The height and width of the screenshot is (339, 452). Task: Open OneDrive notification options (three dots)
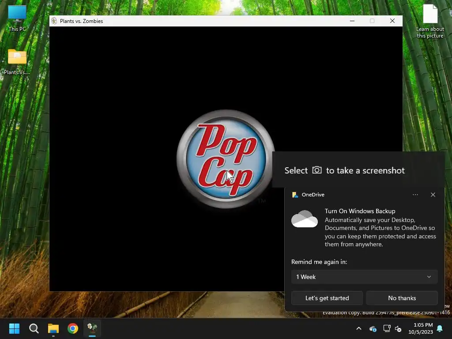point(415,195)
